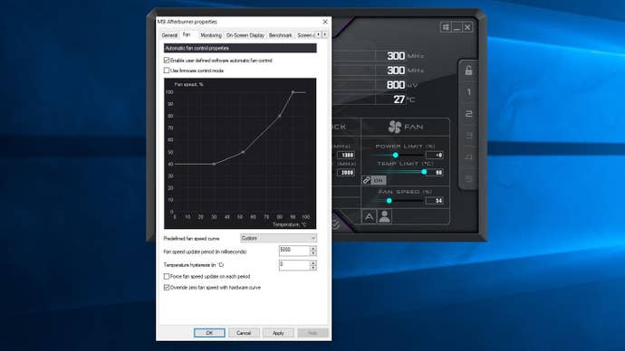Click the fan curve point at 100 percent speed
625x351 pixels.
point(293,92)
